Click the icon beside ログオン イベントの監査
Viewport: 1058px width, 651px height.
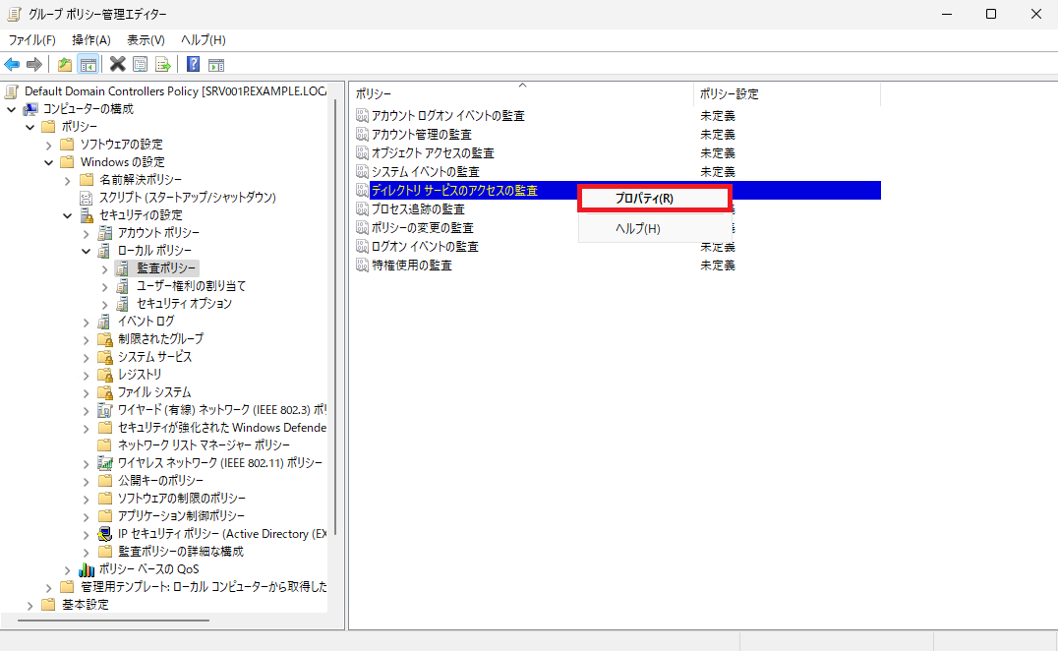(363, 247)
